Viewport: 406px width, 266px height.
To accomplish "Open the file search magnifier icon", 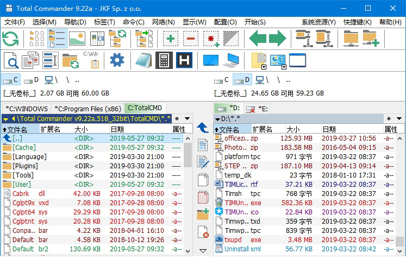I will (11, 60).
